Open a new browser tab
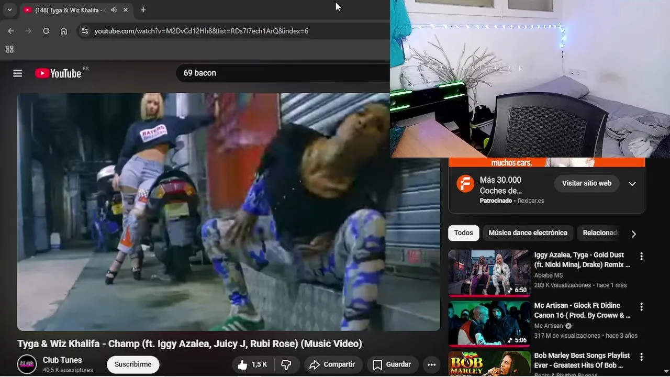This screenshot has height=377, width=670. (143, 10)
